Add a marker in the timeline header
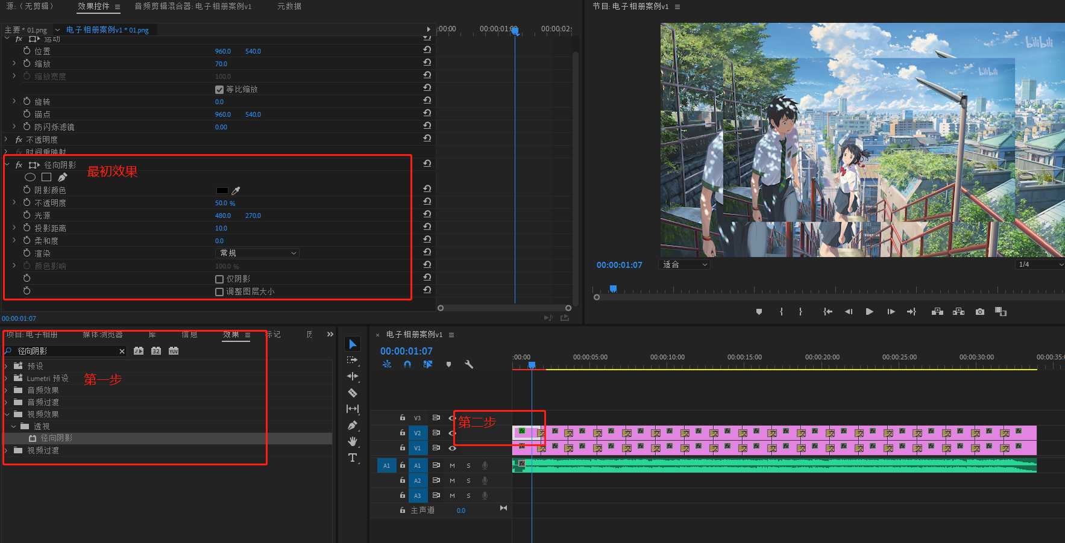Viewport: 1065px width, 543px height. click(448, 364)
